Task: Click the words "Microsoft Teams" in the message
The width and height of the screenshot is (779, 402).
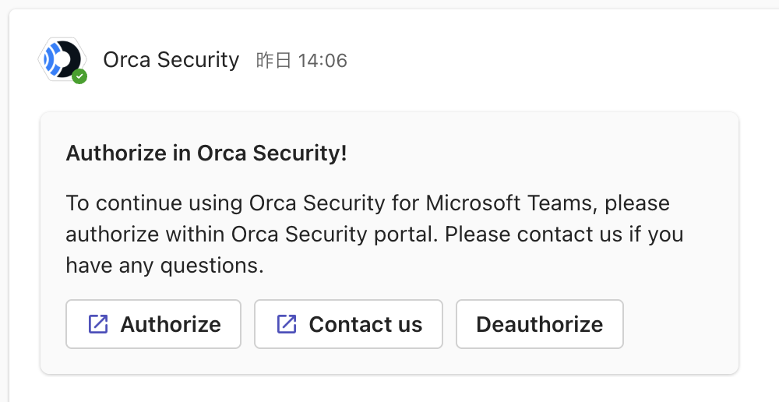Action: 511,203
